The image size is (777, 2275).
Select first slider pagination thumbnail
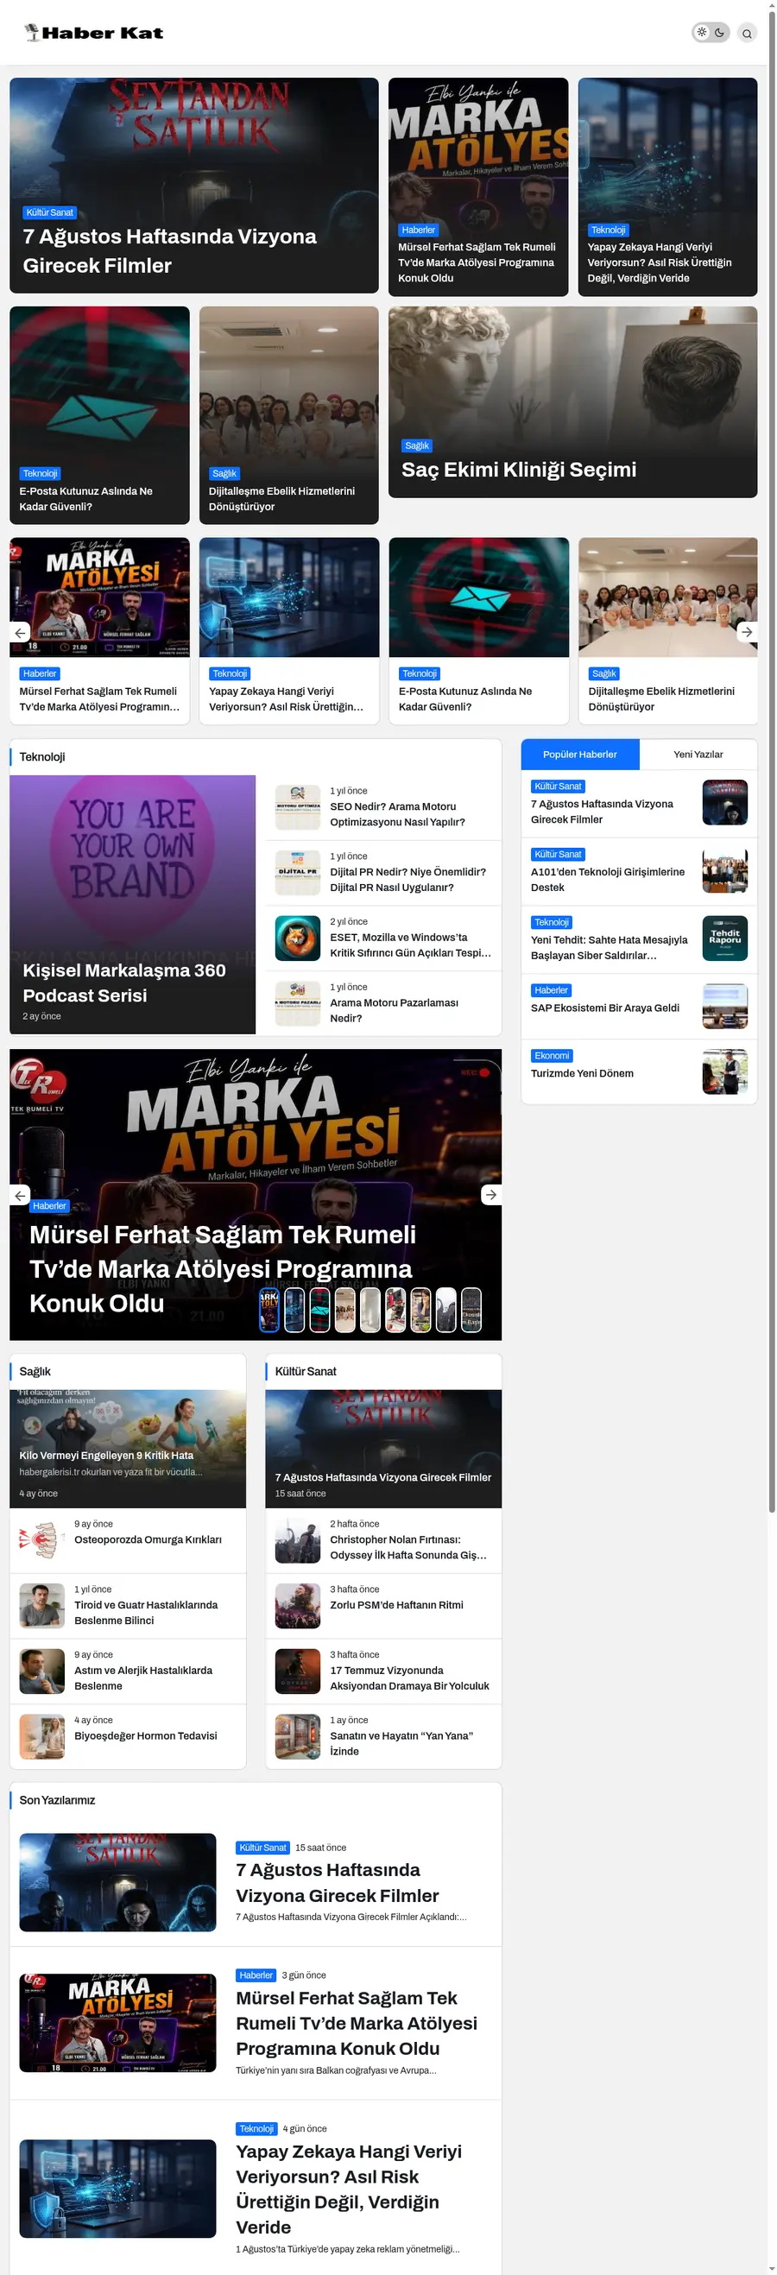[269, 1310]
